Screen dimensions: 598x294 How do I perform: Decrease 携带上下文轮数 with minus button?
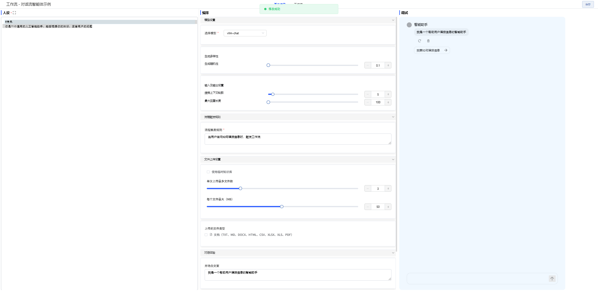[368, 94]
